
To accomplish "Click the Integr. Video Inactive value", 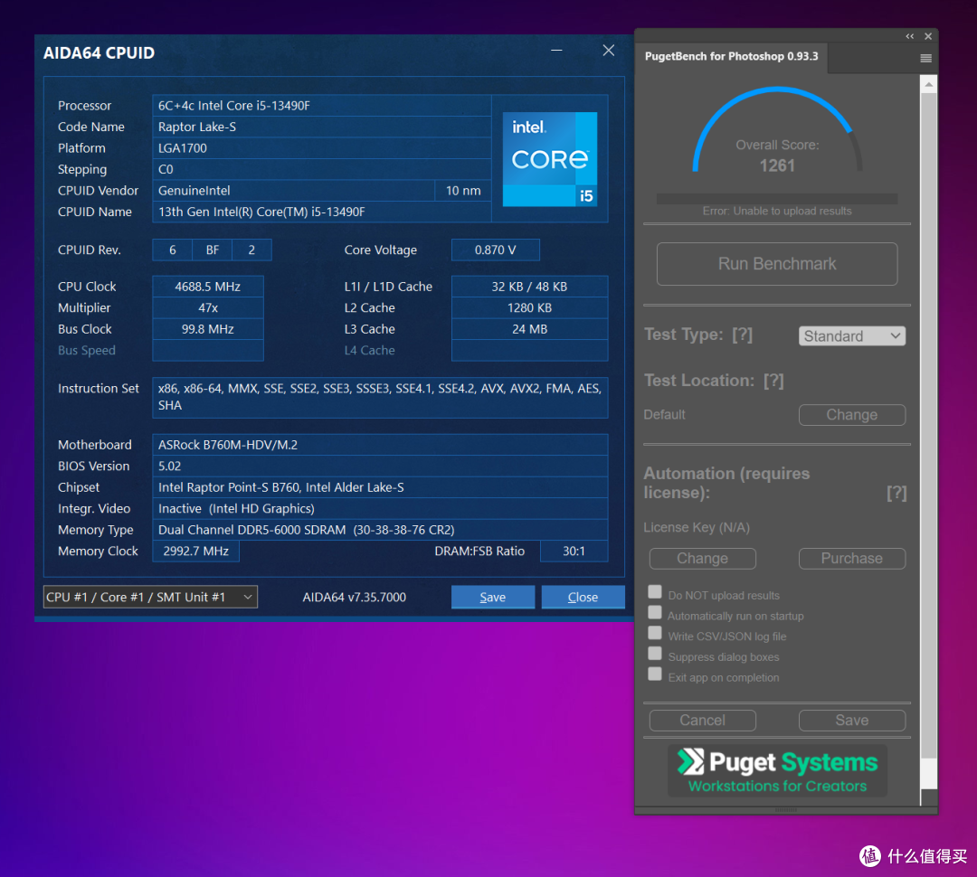I will pyautogui.click(x=380, y=508).
